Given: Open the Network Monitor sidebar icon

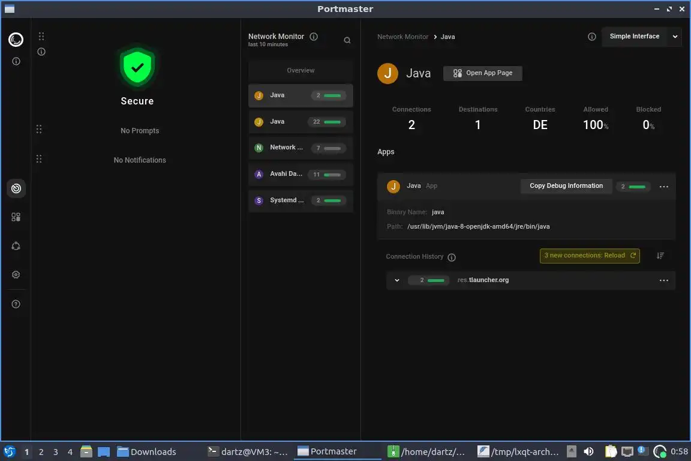Looking at the screenshot, I should click(16, 189).
